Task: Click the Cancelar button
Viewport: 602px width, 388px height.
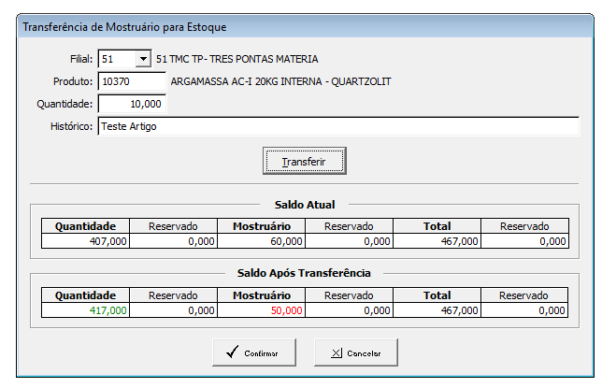Action: [x=356, y=352]
